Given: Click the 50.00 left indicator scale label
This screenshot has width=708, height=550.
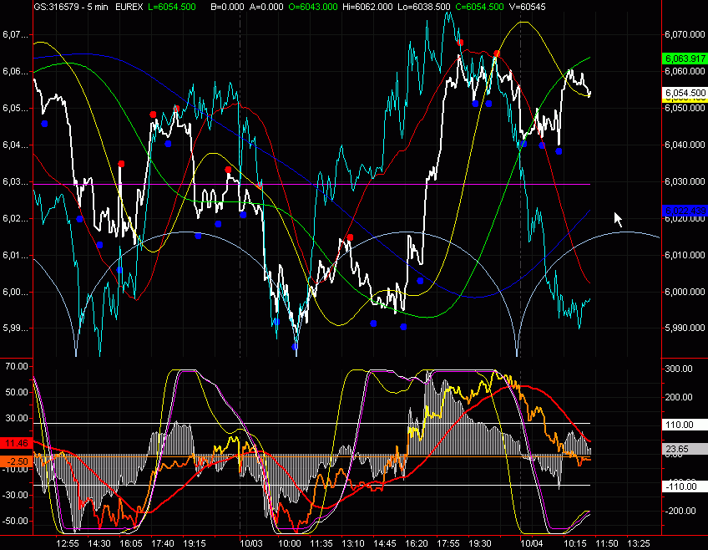Looking at the screenshot, I should (x=17, y=392).
